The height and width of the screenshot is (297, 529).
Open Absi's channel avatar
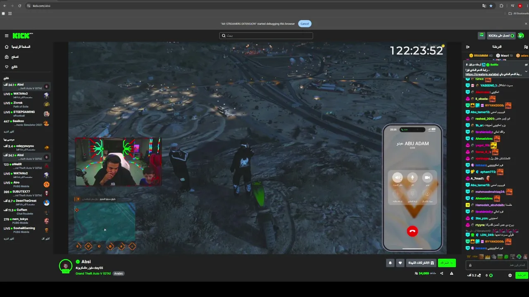point(66,266)
